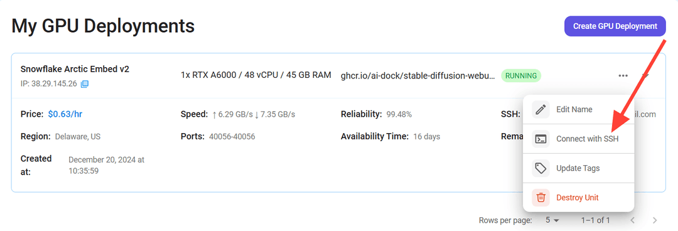Copy the IP address with the copy icon

[x=85, y=83]
